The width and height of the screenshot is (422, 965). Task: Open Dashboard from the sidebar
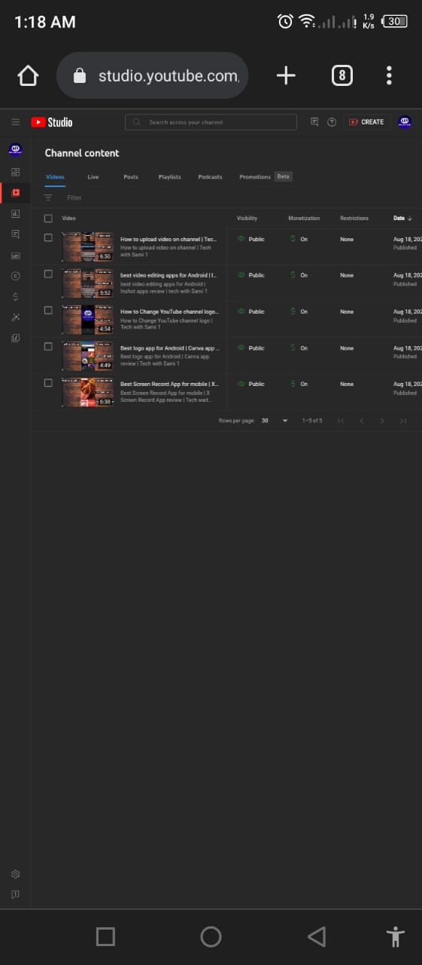coord(15,172)
